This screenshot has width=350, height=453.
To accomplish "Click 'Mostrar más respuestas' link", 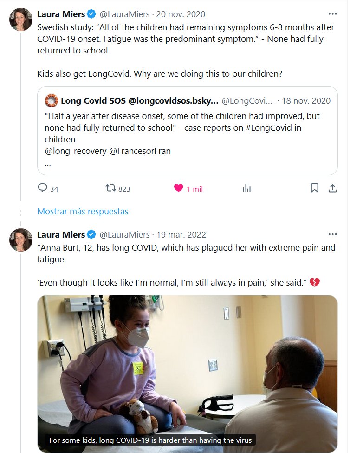I will 83,211.
